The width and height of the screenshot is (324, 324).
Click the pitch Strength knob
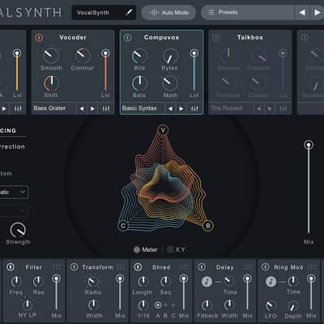[18, 230]
